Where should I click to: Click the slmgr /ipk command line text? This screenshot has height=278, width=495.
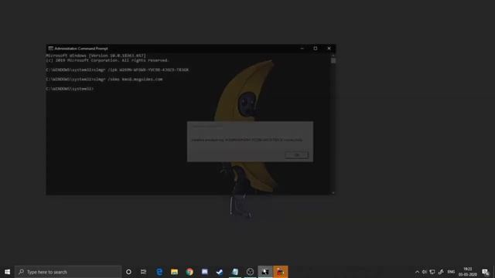click(x=117, y=69)
